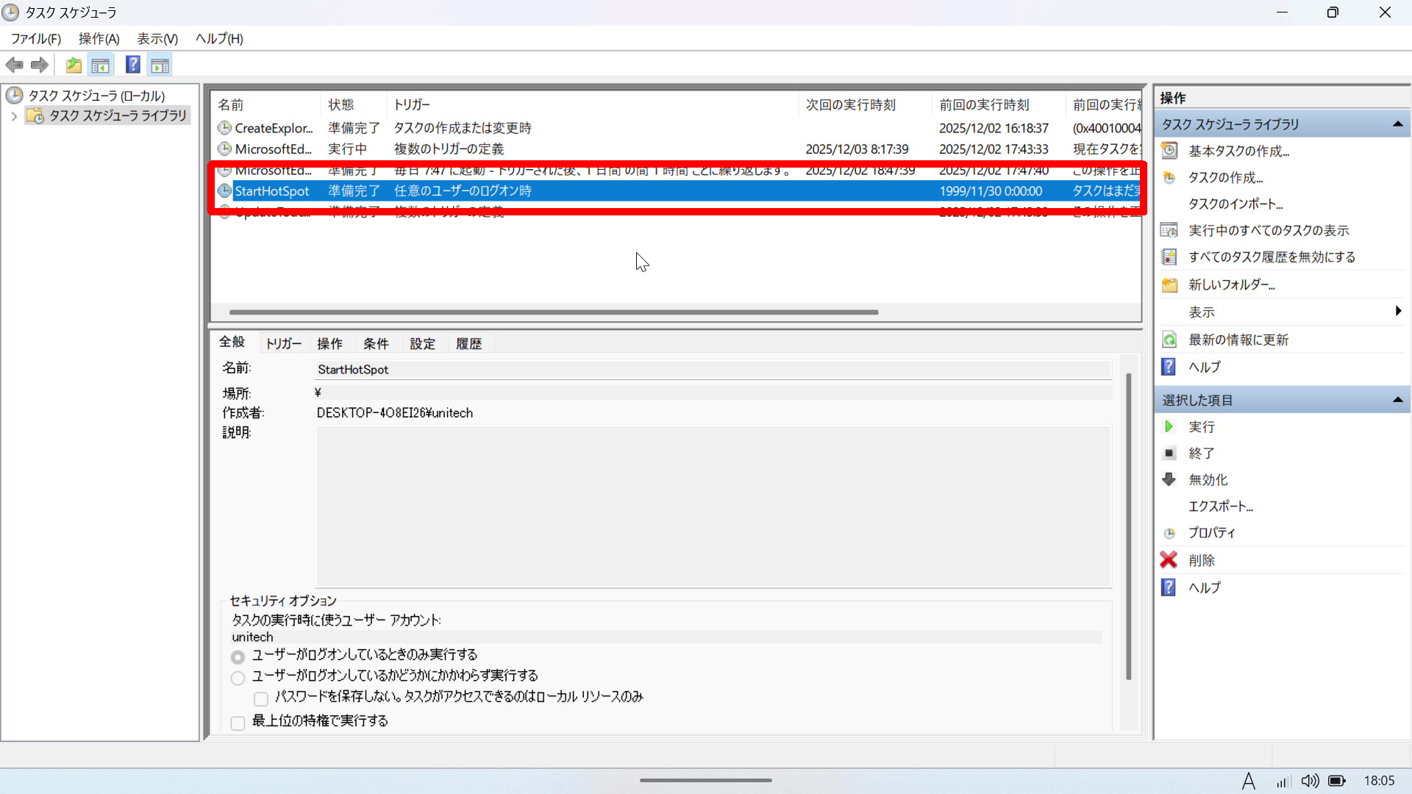Collapse the 選択した項目 actions section
The height and width of the screenshot is (794, 1412).
tap(1397, 401)
